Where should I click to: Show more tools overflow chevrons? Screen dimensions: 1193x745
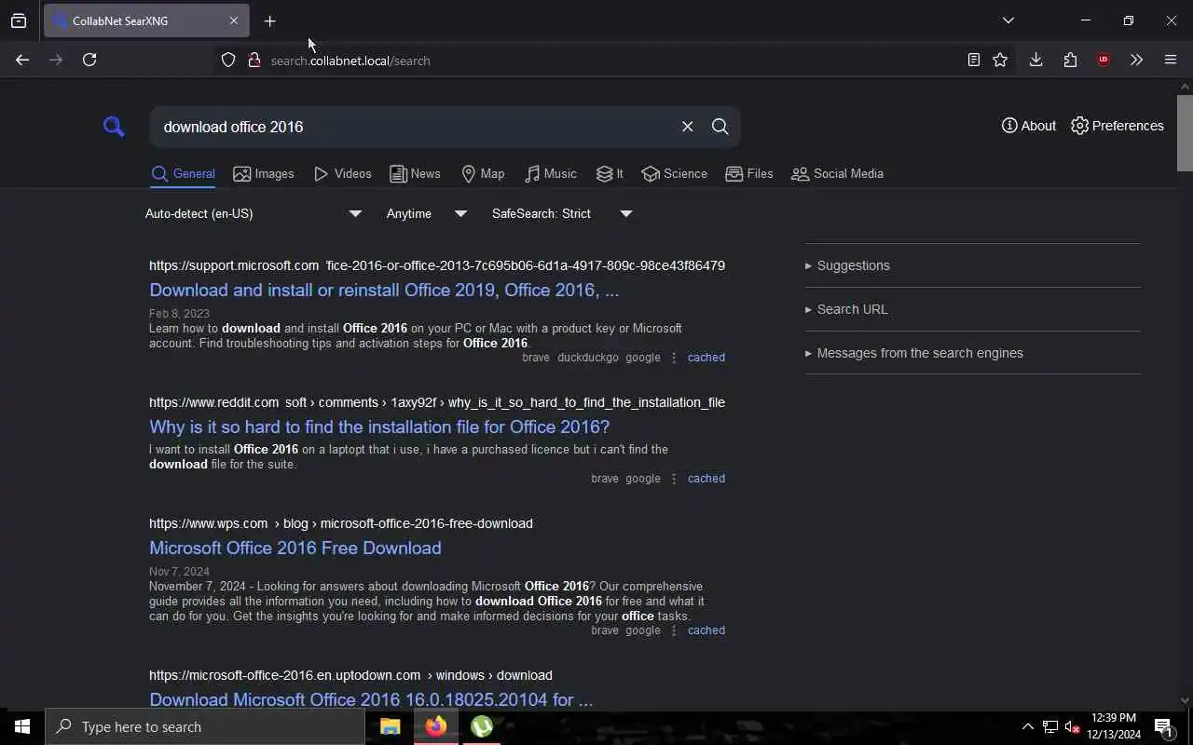[x=1136, y=60]
